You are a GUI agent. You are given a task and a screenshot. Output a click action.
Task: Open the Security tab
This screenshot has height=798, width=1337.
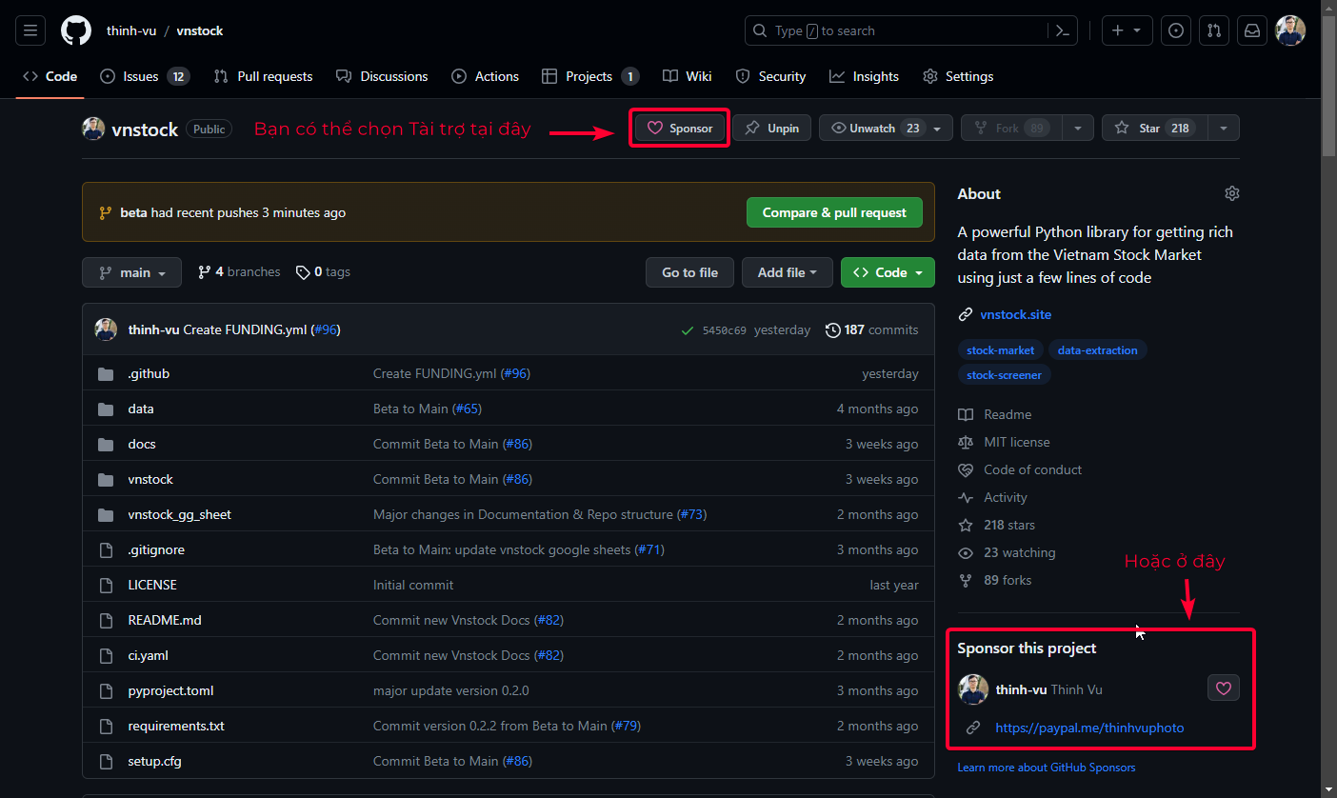[x=770, y=76]
